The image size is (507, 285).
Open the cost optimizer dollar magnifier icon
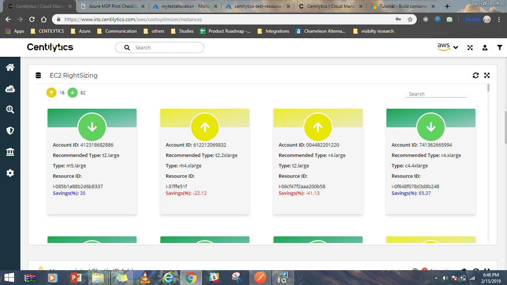click(x=10, y=109)
